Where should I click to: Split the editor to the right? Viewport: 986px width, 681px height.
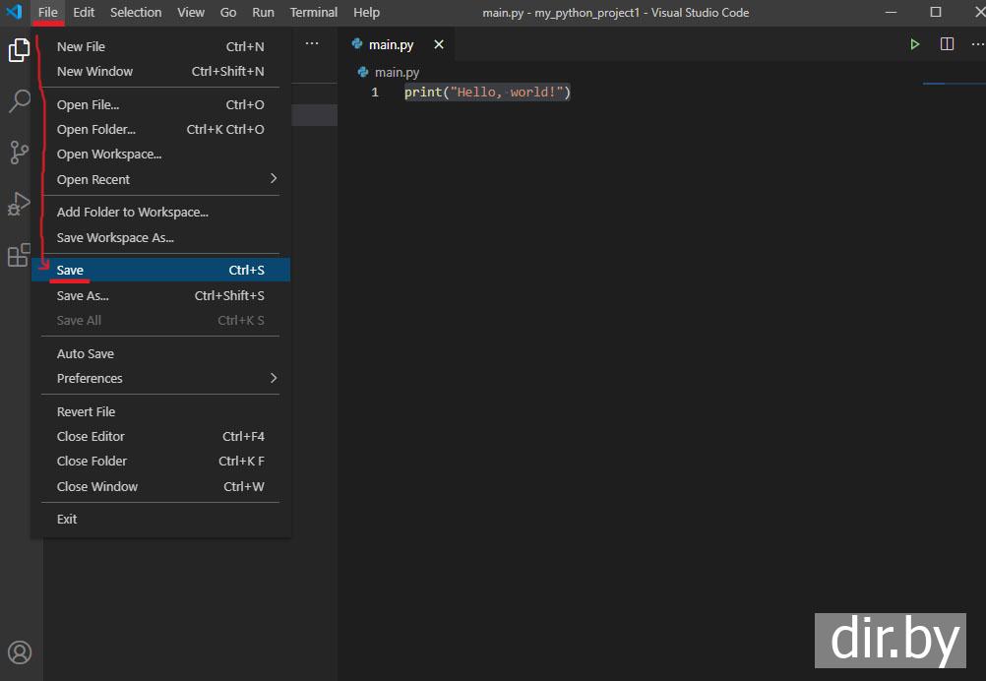pyautogui.click(x=947, y=44)
